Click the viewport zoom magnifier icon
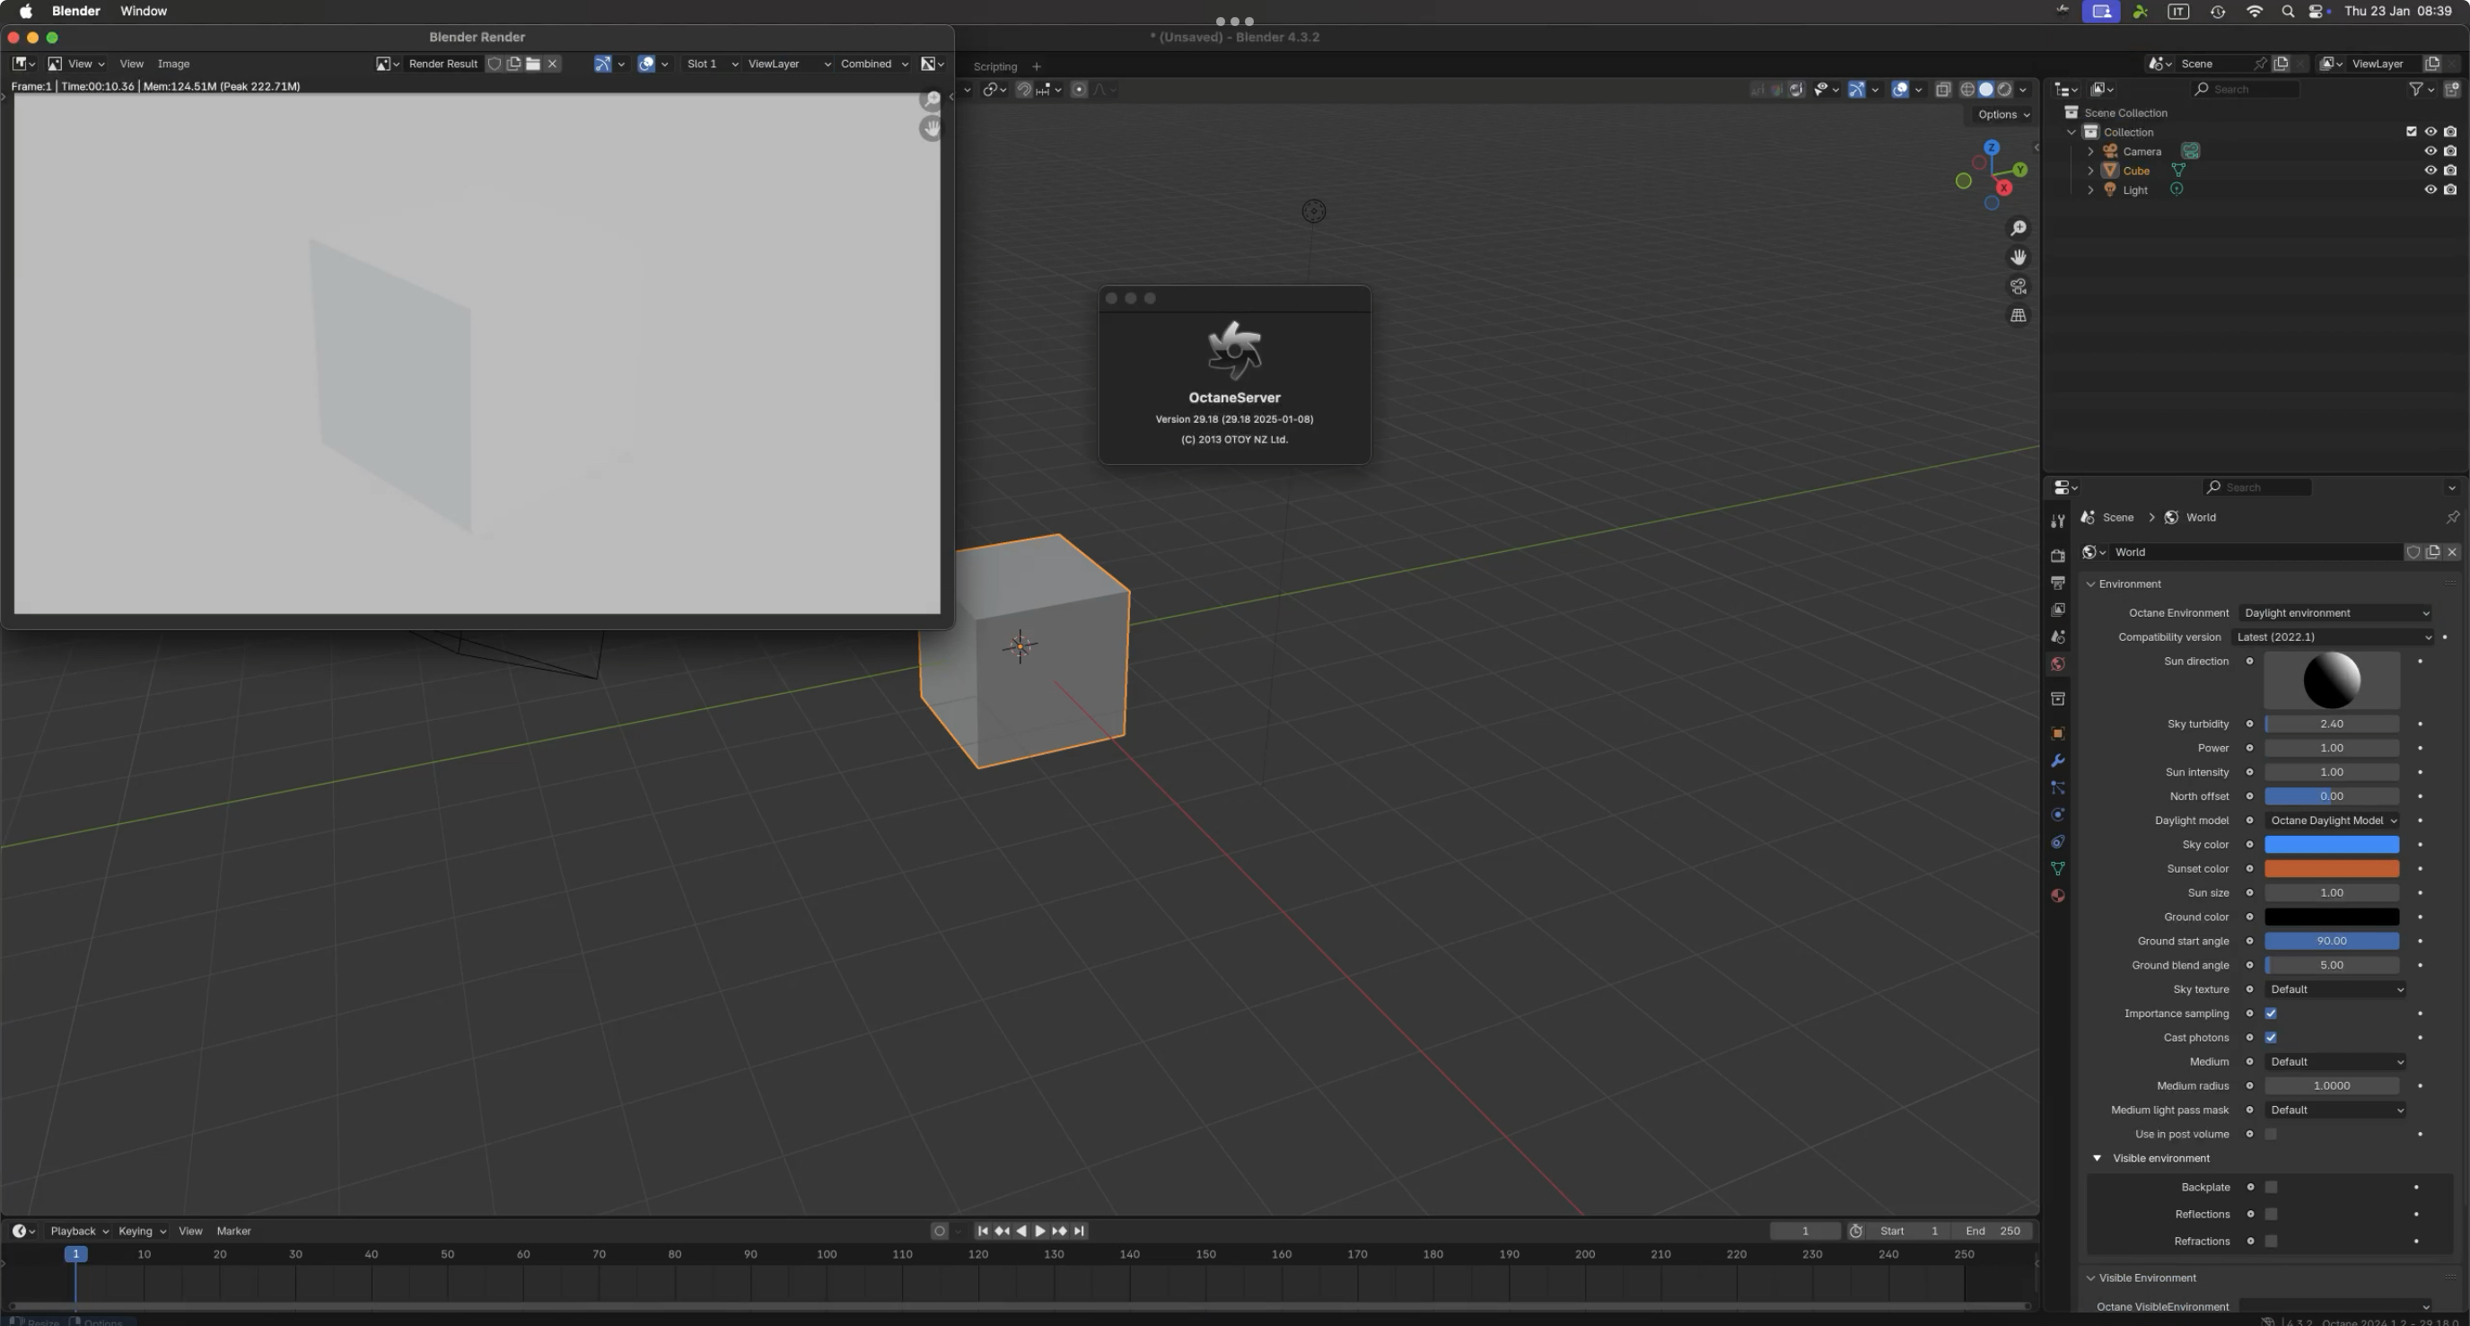Screen dimensions: 2470x1326 (2019, 228)
